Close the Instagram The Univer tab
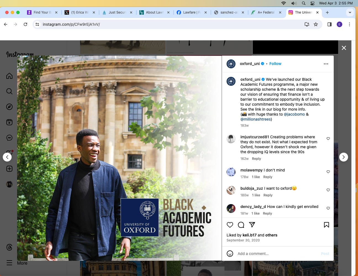Image resolution: width=358 pixels, height=276 pixels. click(x=317, y=12)
